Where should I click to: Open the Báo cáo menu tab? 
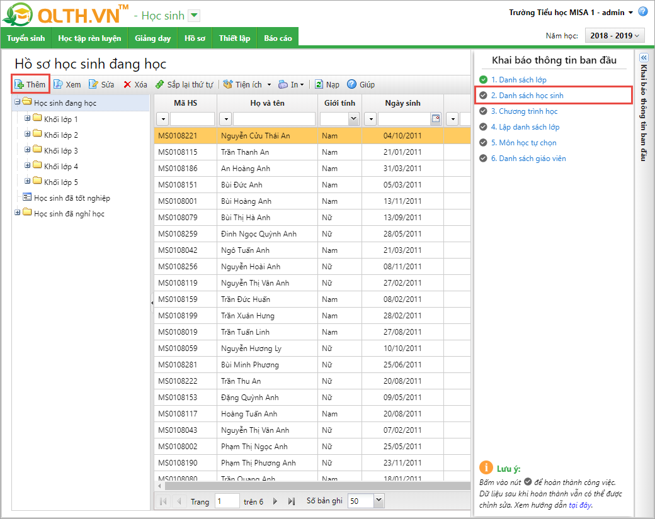click(x=278, y=38)
